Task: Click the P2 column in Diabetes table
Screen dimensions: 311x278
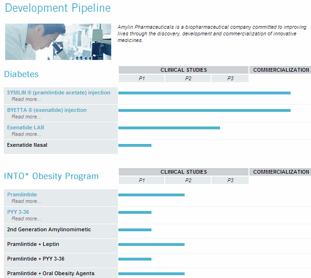Action: [x=188, y=78]
